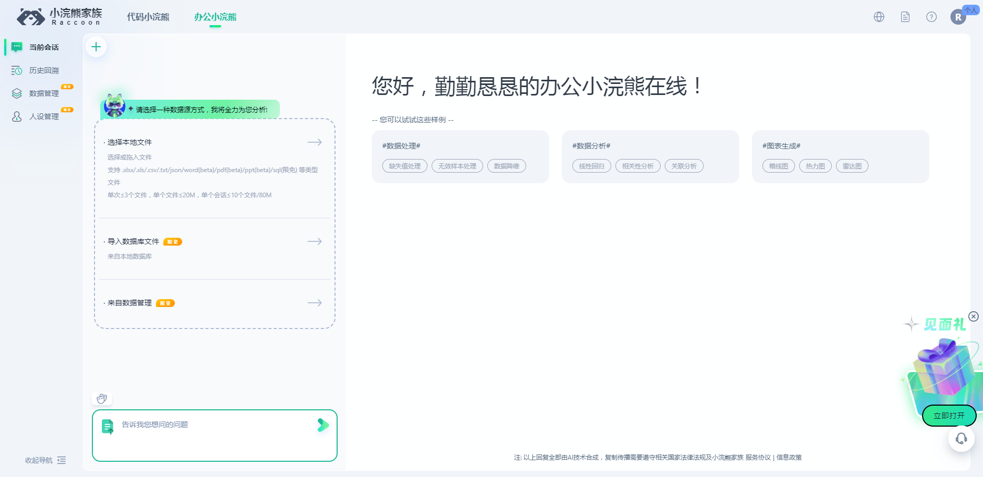Expand the 选择本地文件 upload option
This screenshot has height=477, width=983.
coord(314,142)
